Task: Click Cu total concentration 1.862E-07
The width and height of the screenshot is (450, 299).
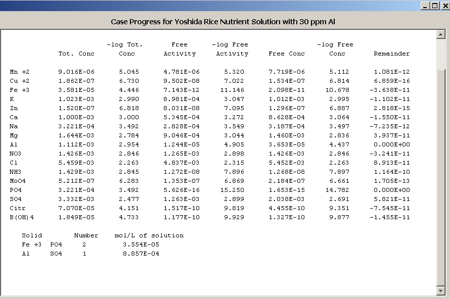Action: click(x=76, y=81)
